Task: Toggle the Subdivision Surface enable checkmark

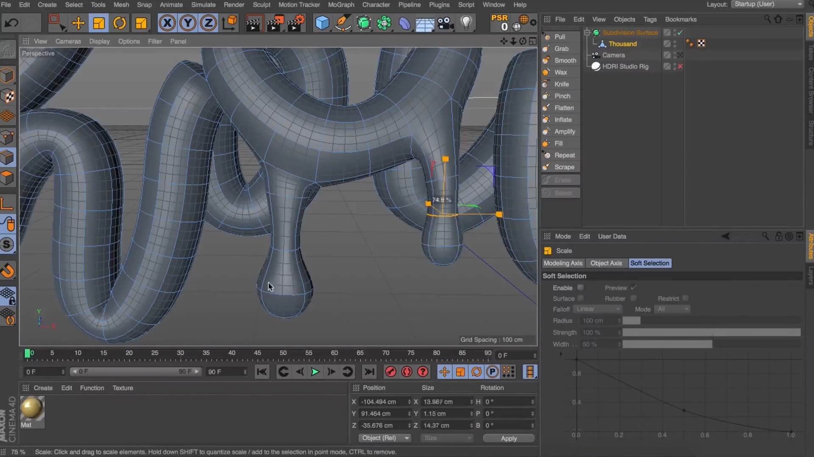Action: pos(680,33)
